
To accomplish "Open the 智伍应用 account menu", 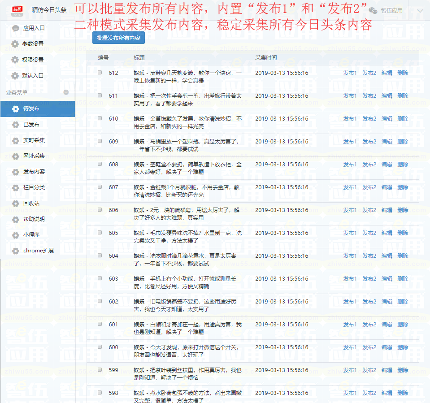I will (x=391, y=11).
